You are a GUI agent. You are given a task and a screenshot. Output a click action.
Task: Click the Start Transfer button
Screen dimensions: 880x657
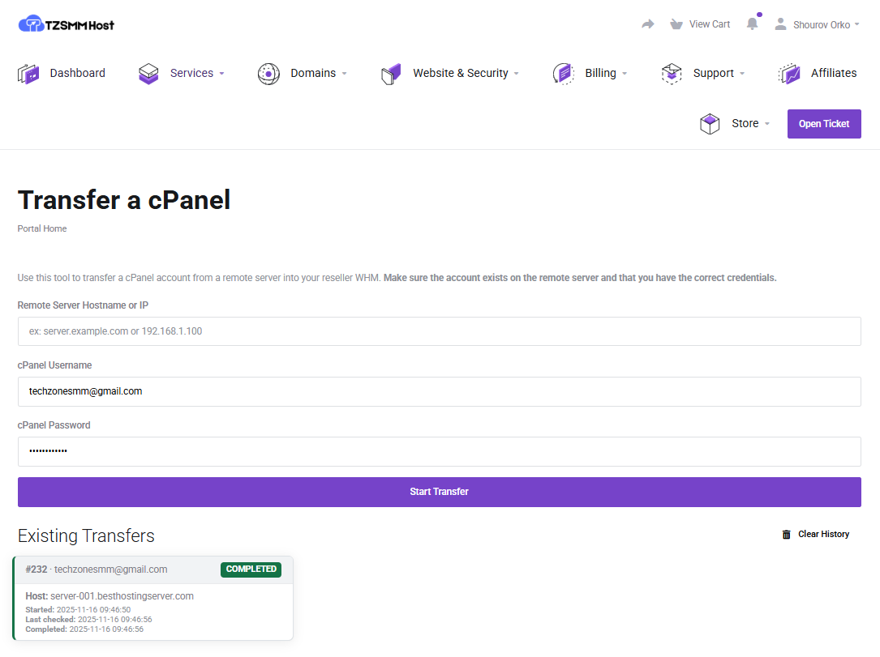[x=439, y=492]
